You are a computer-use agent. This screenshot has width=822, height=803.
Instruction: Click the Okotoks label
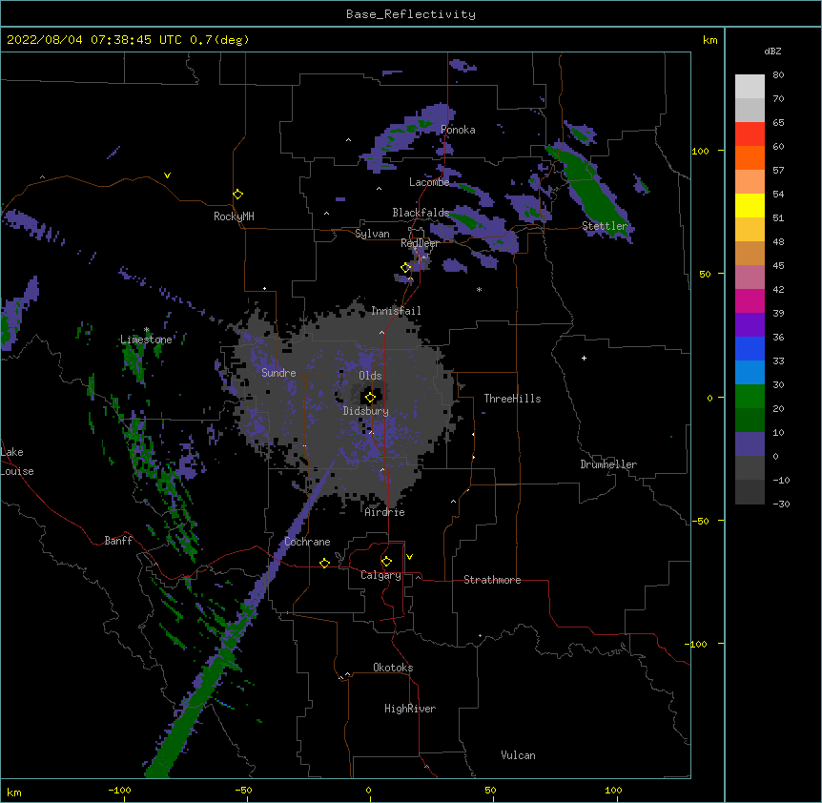coord(393,668)
